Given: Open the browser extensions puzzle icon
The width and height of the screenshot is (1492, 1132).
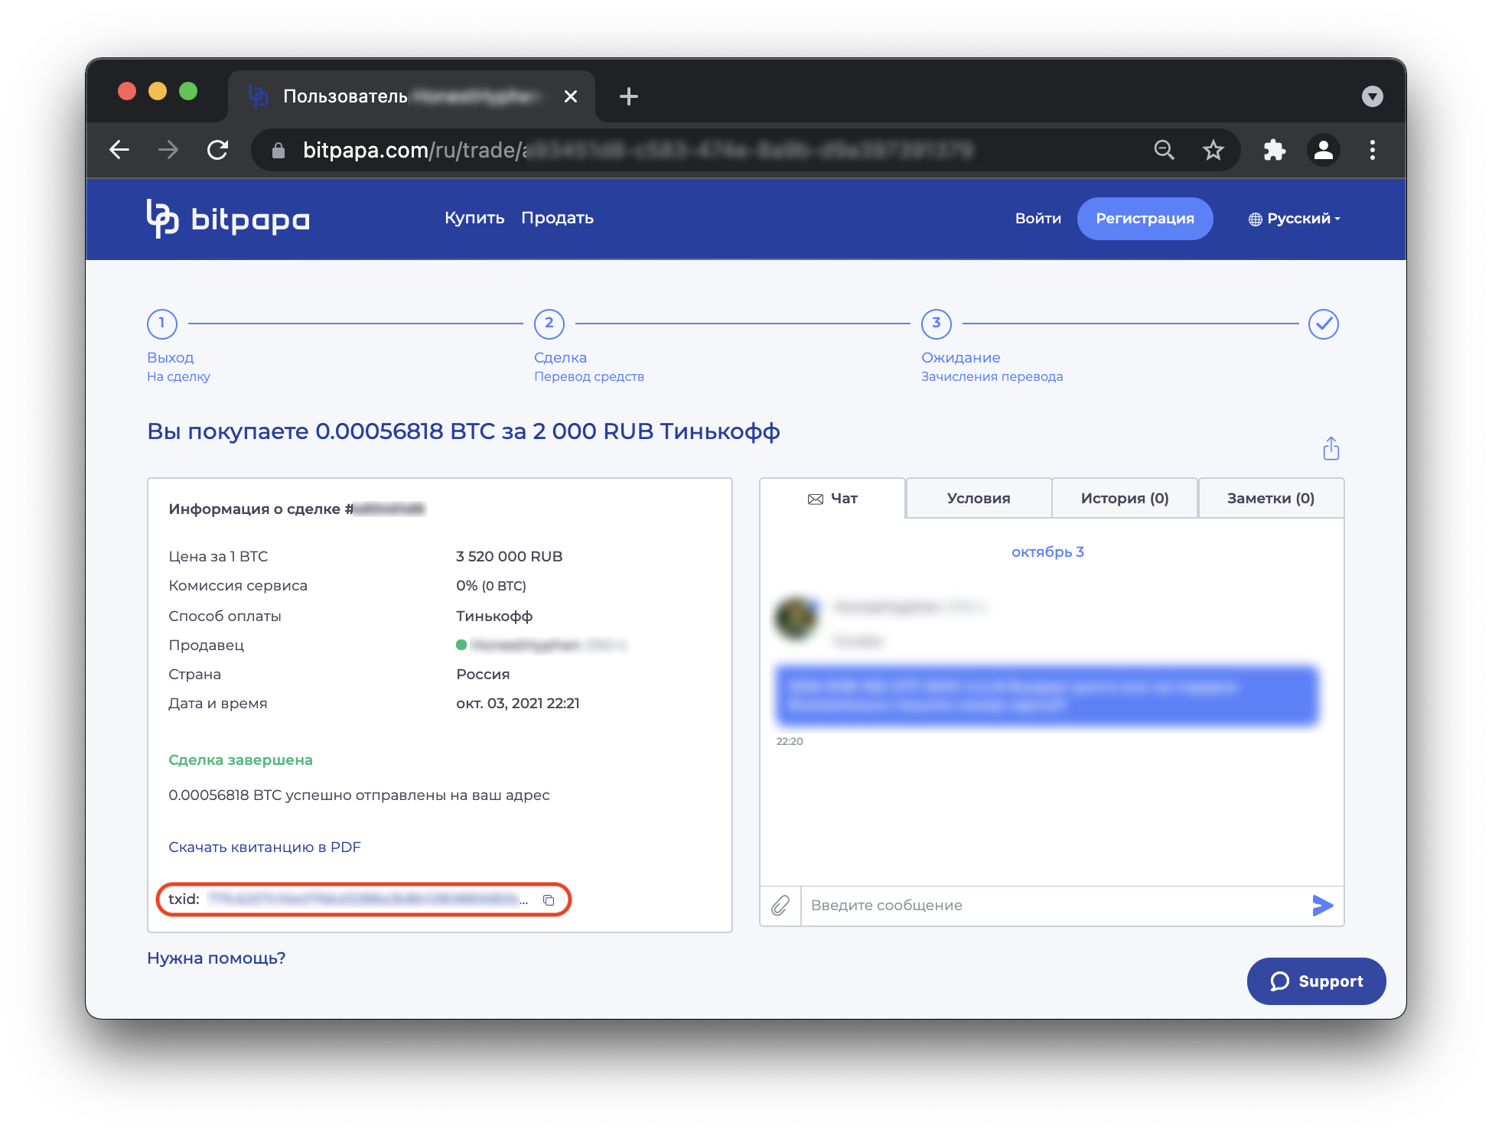Looking at the screenshot, I should coord(1274,150).
